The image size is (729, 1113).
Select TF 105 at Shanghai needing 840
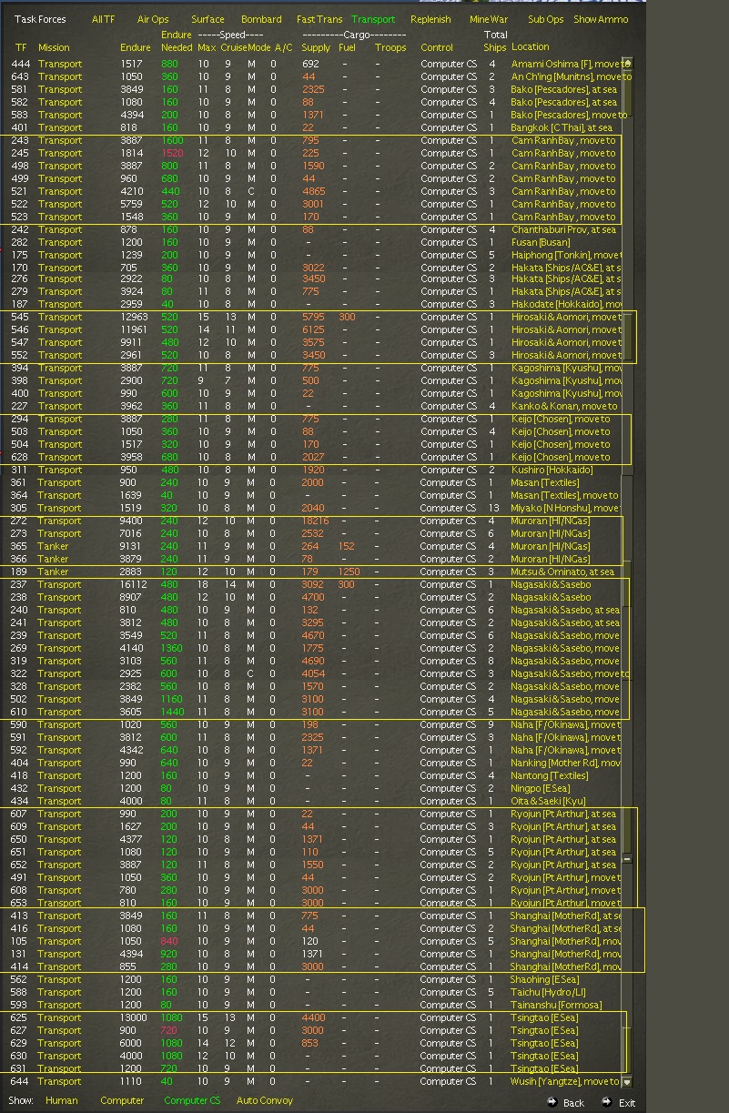click(x=316, y=941)
